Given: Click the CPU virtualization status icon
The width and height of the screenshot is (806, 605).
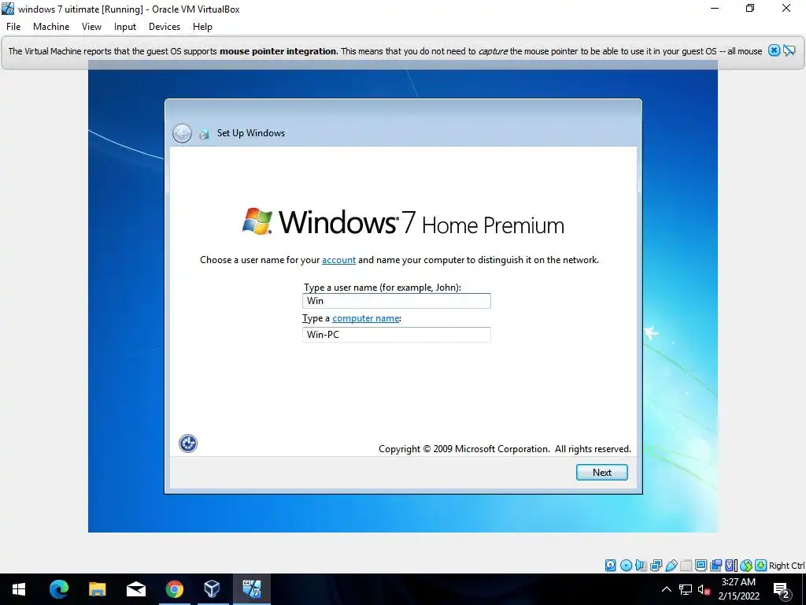Looking at the screenshot, I should [730, 566].
